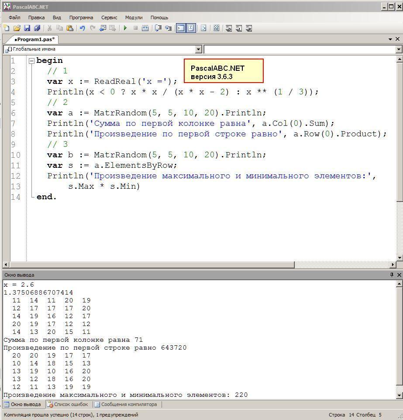Click the Cut scissors icon
This screenshot has width=403, height=420.
pos(49,28)
